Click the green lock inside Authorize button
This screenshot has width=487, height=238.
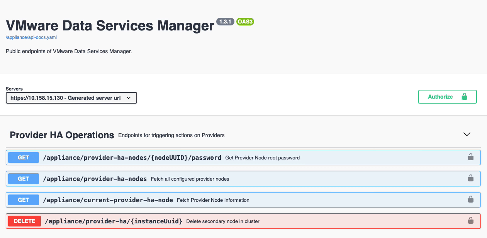(x=465, y=97)
